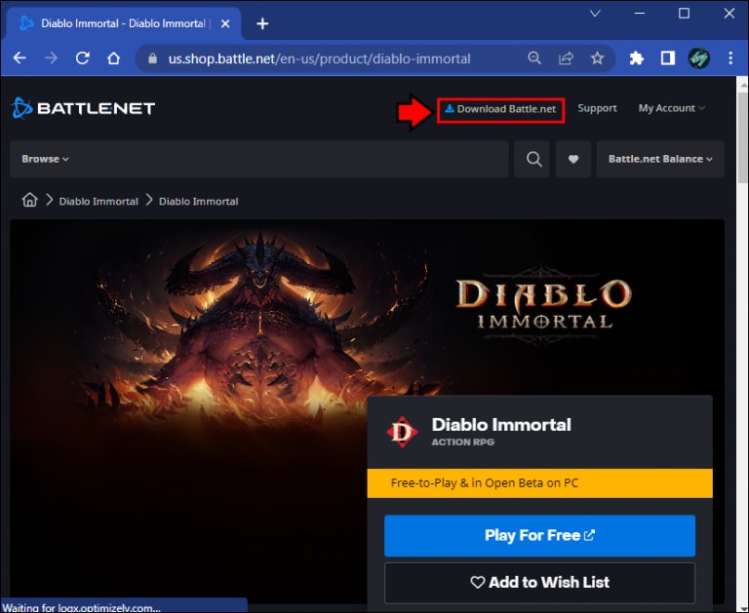749x613 pixels.
Task: Click first Diablo Immortal breadcrumb
Action: (x=99, y=202)
